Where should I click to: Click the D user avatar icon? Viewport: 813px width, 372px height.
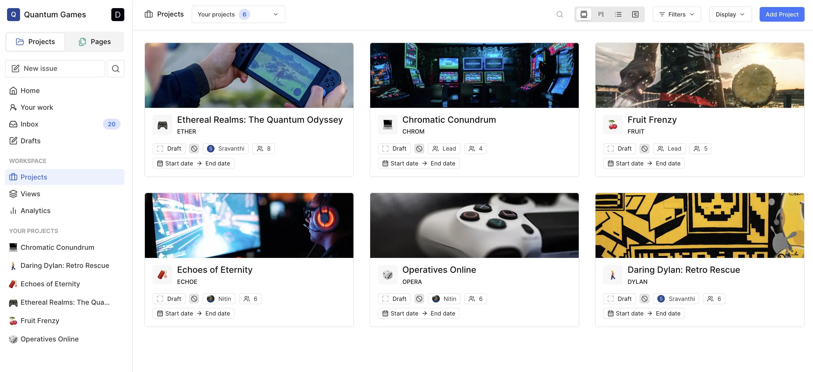coord(118,15)
